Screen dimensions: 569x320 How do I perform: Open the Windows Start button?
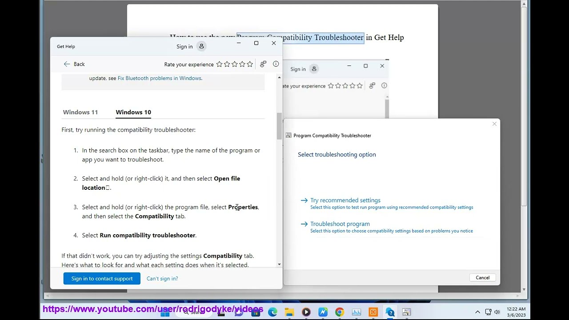[x=165, y=312]
